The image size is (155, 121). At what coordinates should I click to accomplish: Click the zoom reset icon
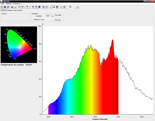point(46,7)
